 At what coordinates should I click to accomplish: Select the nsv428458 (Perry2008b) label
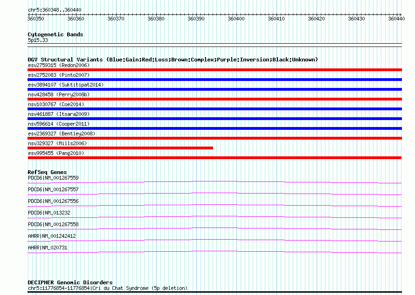click(x=59, y=94)
